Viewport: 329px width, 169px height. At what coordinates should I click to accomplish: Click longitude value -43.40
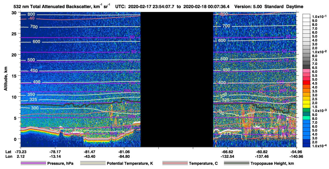(x=90, y=156)
